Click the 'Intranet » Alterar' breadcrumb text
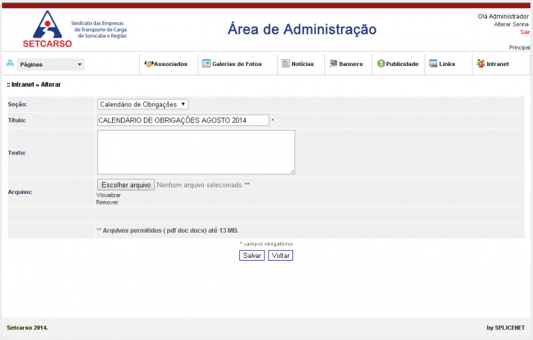533x340 pixels. pyautogui.click(x=36, y=85)
